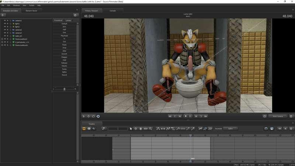Screen dimensions: 295x166
Task: Expand the camera2 tree item
Action: pos(10,30)
